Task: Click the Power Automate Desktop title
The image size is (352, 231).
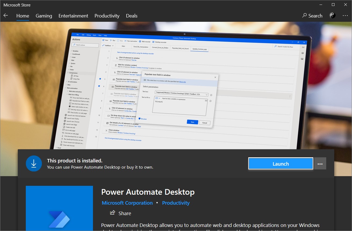Action: [148, 192]
